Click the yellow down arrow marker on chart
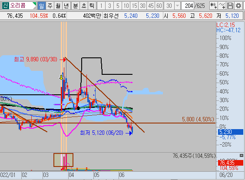The width and height of the screenshot is (245, 180). [61, 77]
